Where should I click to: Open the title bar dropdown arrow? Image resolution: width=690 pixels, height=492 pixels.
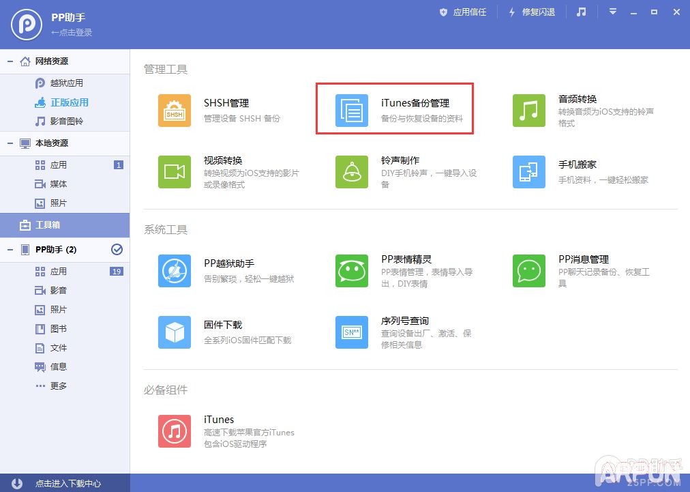612,12
